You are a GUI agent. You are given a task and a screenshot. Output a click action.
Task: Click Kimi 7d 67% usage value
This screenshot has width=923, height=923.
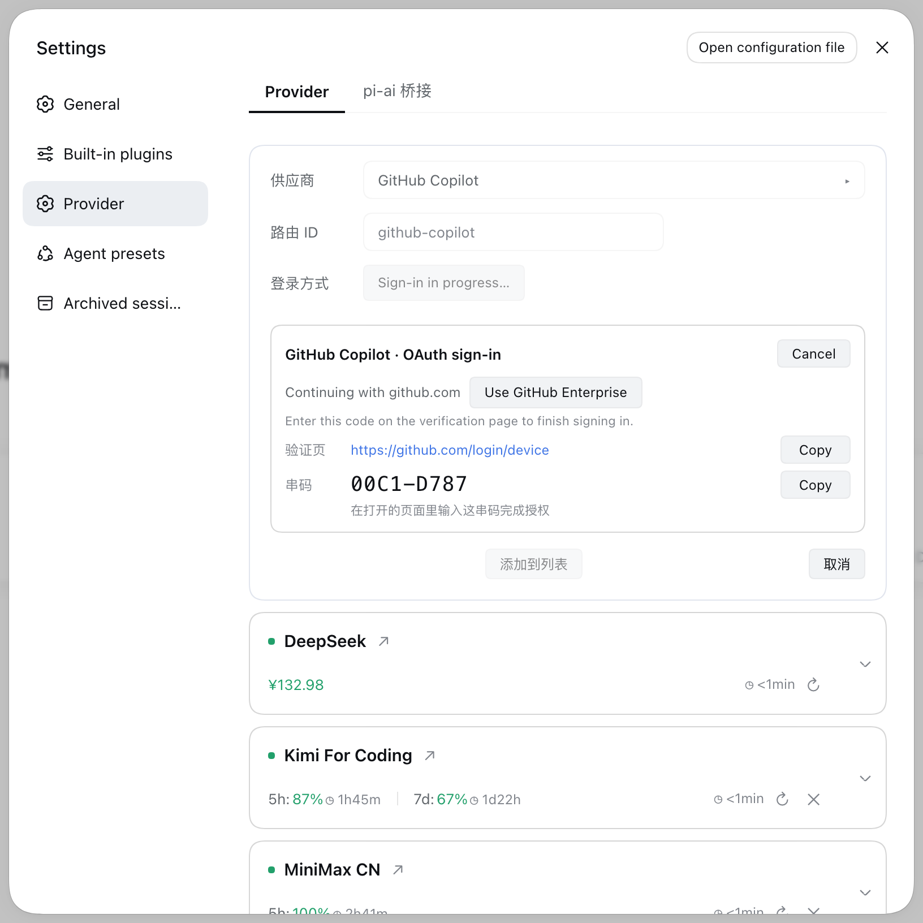tap(452, 800)
